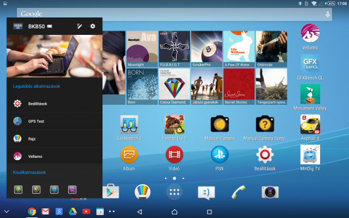Launch Geekbench 3 app
The image size is (349, 218).
(129, 128)
